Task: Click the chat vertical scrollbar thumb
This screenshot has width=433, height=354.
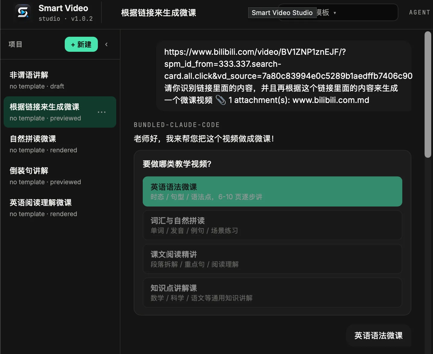Action: pyautogui.click(x=428, y=95)
